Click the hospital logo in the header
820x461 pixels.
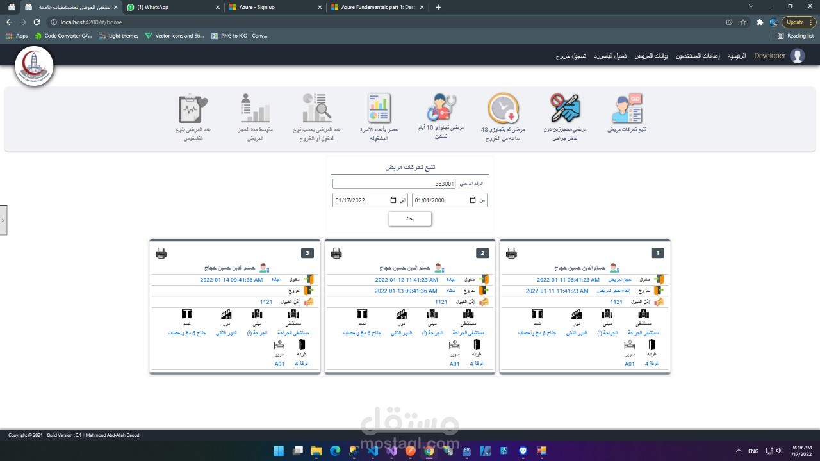pyautogui.click(x=34, y=67)
